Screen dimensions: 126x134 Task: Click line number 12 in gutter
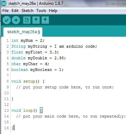[6, 105]
